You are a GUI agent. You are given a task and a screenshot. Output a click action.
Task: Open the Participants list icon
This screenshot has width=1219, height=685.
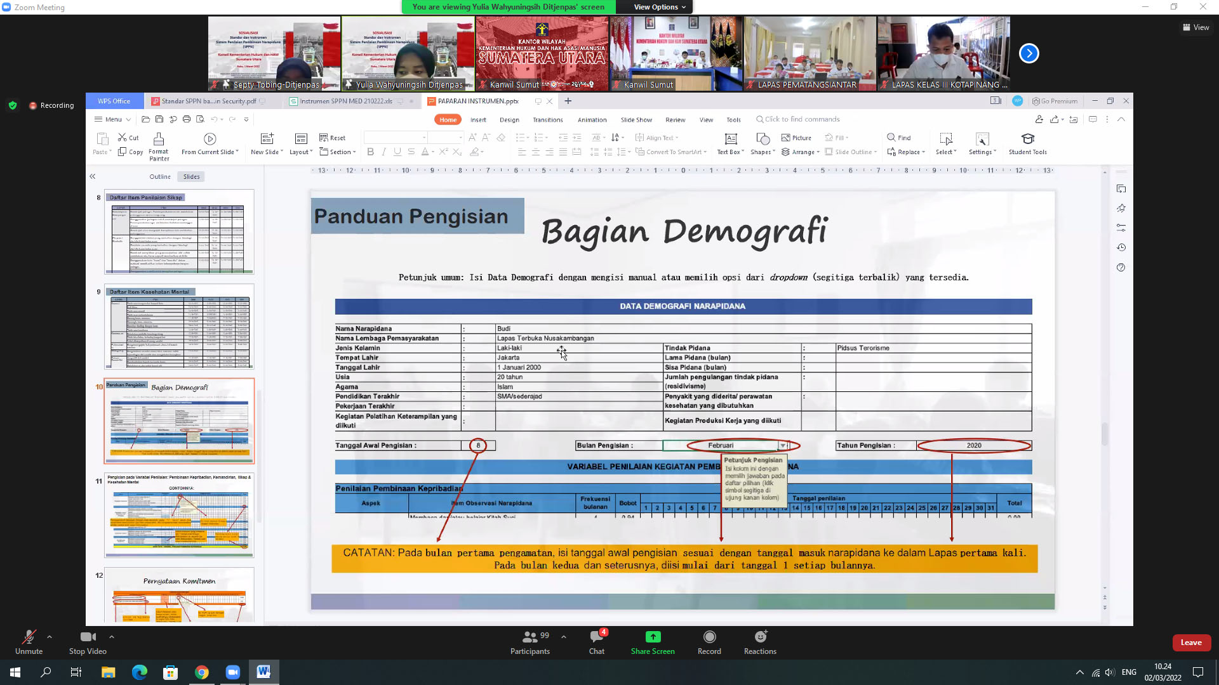[530, 637]
